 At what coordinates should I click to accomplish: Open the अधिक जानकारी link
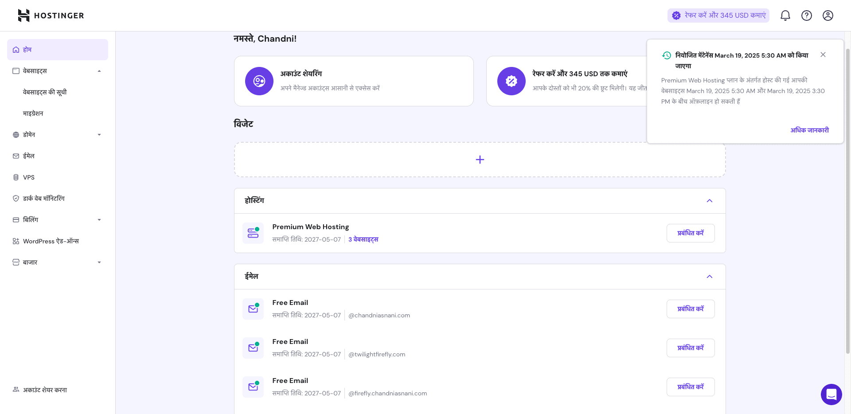tap(809, 130)
